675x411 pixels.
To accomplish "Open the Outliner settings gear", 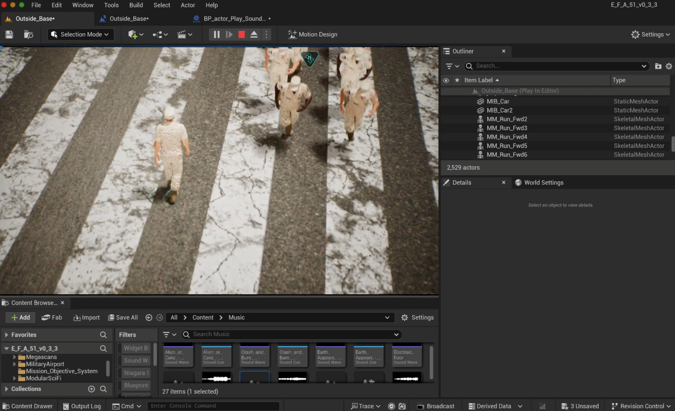I will pos(669,66).
